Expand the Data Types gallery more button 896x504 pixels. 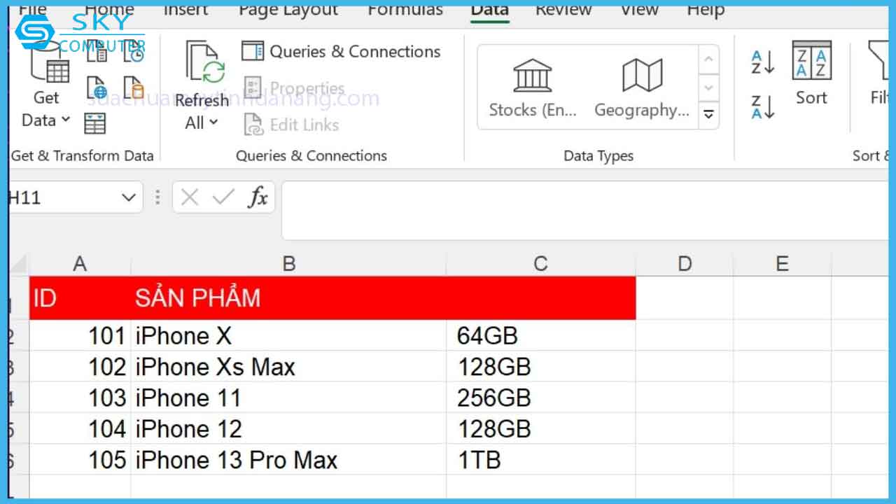709,115
